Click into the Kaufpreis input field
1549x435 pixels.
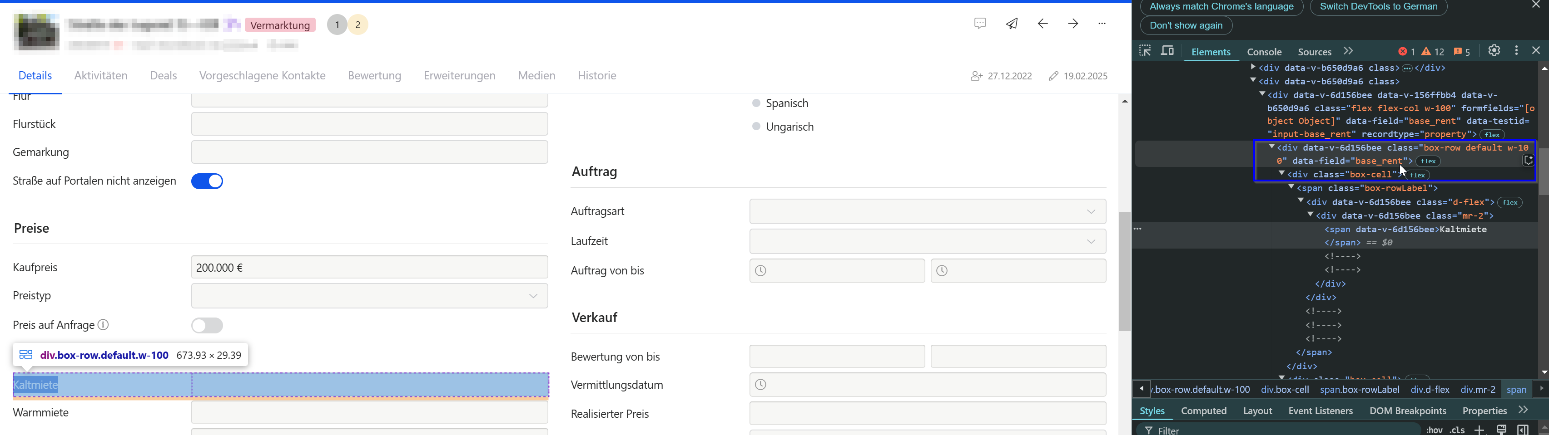pyautogui.click(x=369, y=267)
